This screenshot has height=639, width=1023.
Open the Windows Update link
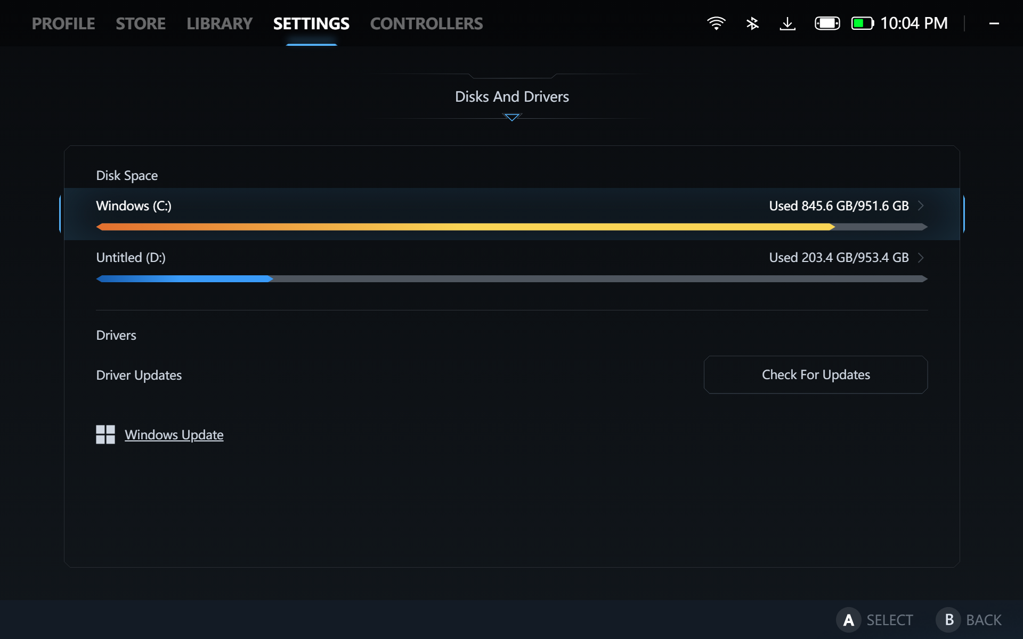point(174,435)
